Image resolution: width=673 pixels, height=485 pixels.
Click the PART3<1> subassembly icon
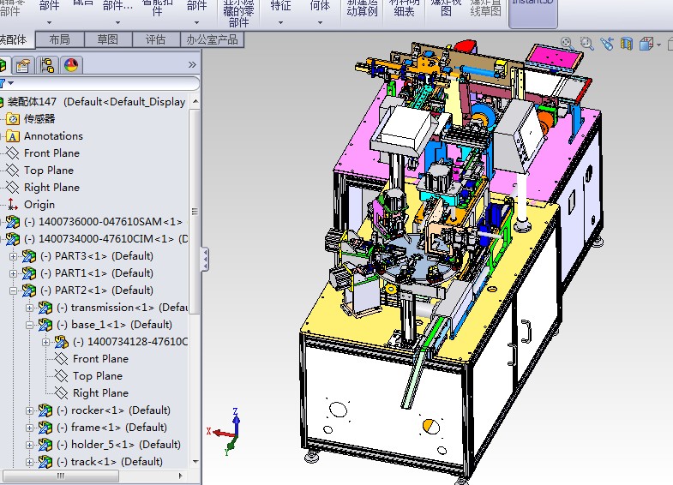point(29,256)
